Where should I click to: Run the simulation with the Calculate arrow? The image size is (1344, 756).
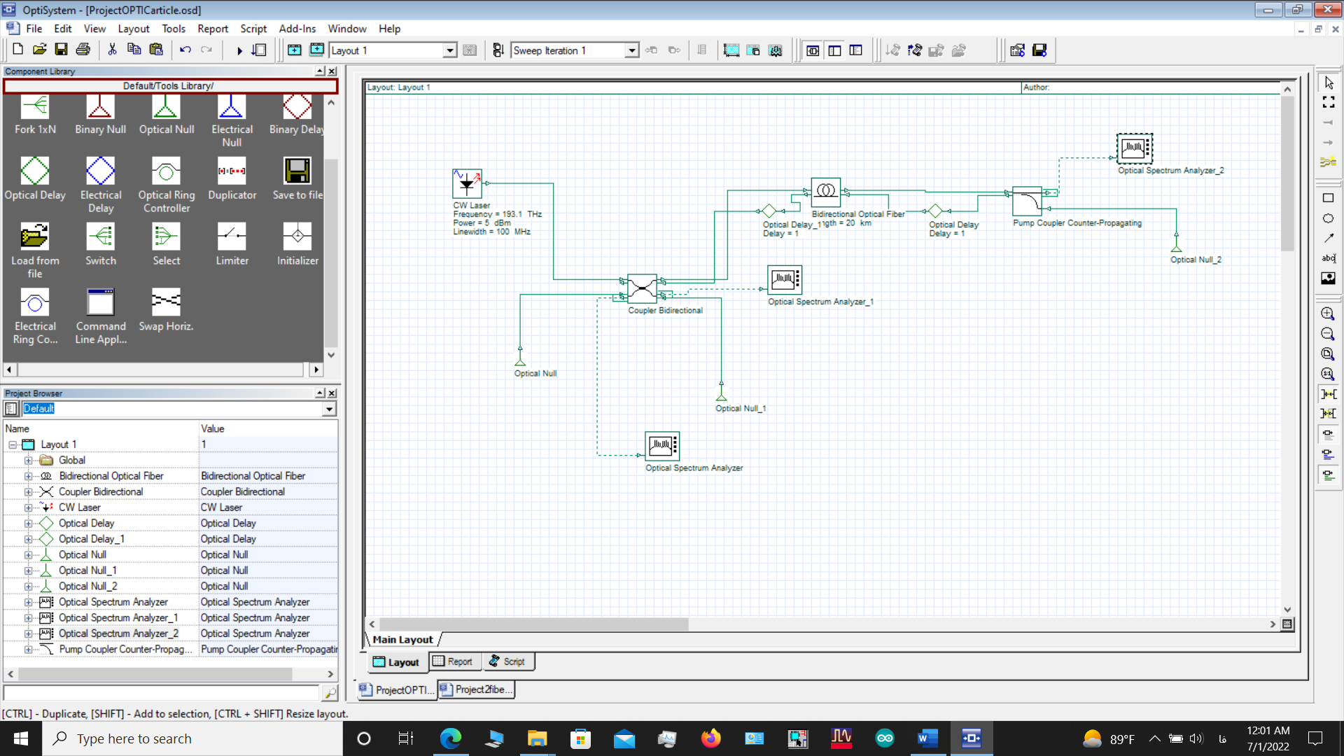pyautogui.click(x=239, y=50)
